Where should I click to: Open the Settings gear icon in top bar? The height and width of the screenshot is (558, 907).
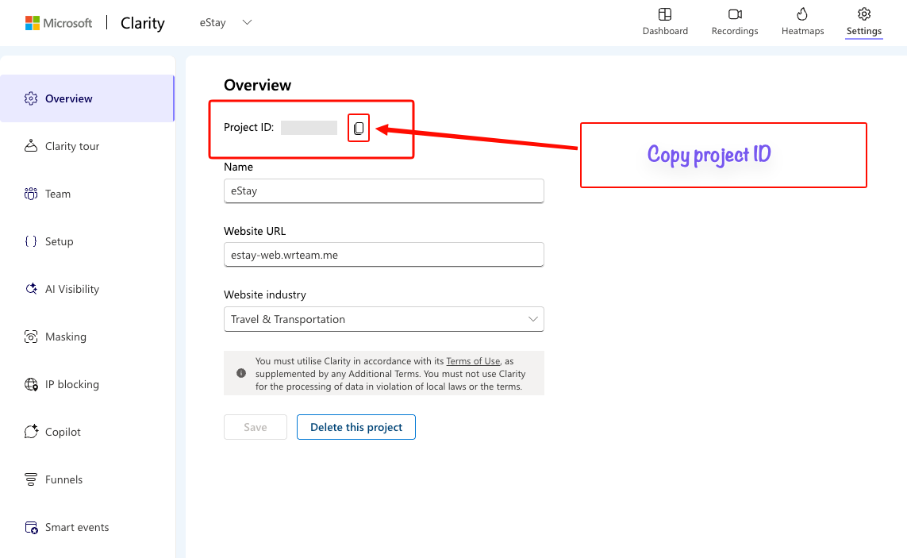(x=863, y=14)
